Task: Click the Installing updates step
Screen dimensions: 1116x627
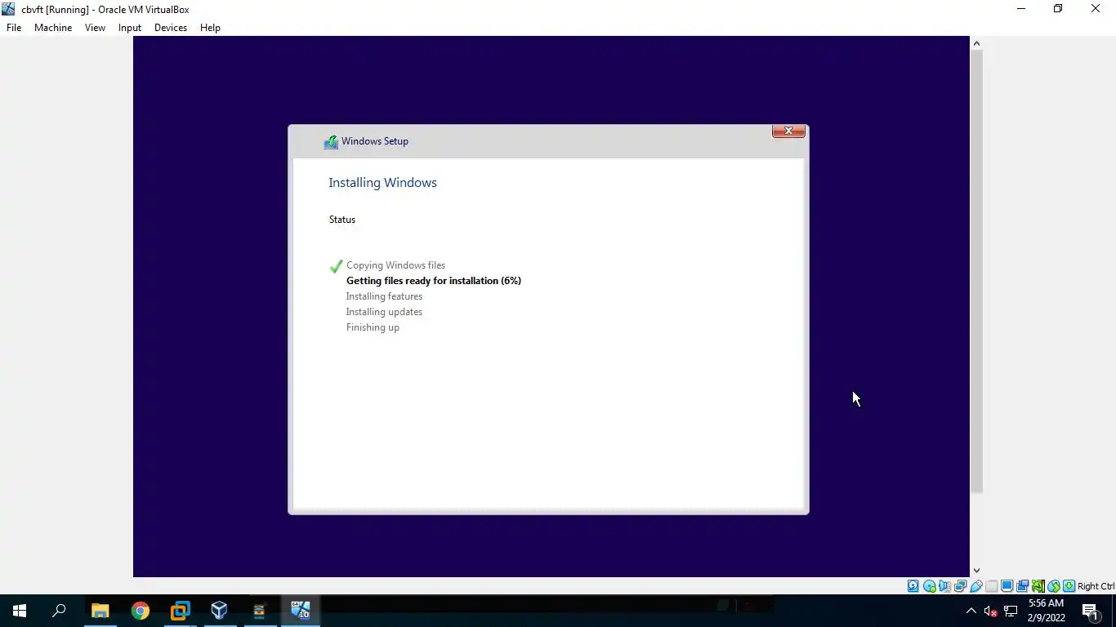Action: (x=384, y=312)
